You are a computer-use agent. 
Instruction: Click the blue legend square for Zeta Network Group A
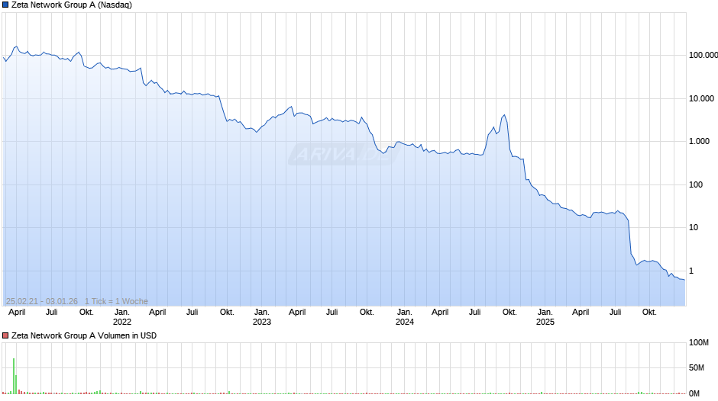point(5,5)
